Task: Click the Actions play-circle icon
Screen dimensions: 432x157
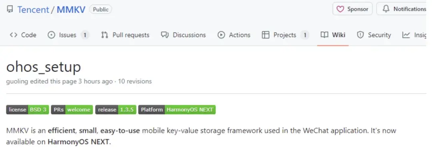Action: coord(221,35)
